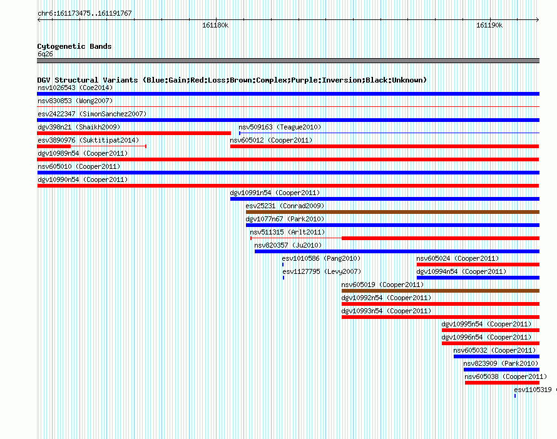Viewport: 557px width, 439px height.
Task: Open the nsv605010 (Cooper2011) label
Action: 79,166
